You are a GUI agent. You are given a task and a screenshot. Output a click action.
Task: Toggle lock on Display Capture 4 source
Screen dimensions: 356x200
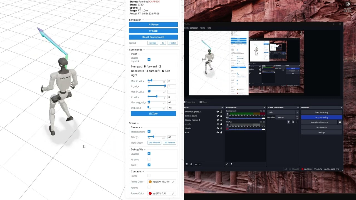pyautogui.click(x=221, y=120)
